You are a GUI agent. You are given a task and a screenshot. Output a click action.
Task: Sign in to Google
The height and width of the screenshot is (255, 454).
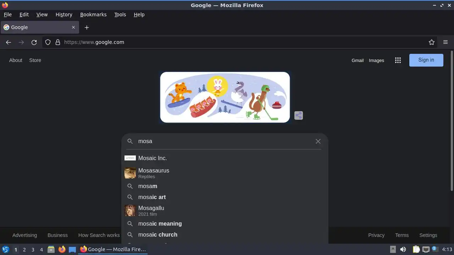(426, 60)
